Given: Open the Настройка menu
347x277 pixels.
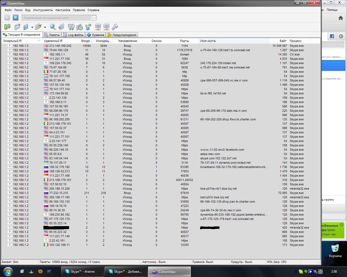Looking at the screenshot, I should coord(63,10).
